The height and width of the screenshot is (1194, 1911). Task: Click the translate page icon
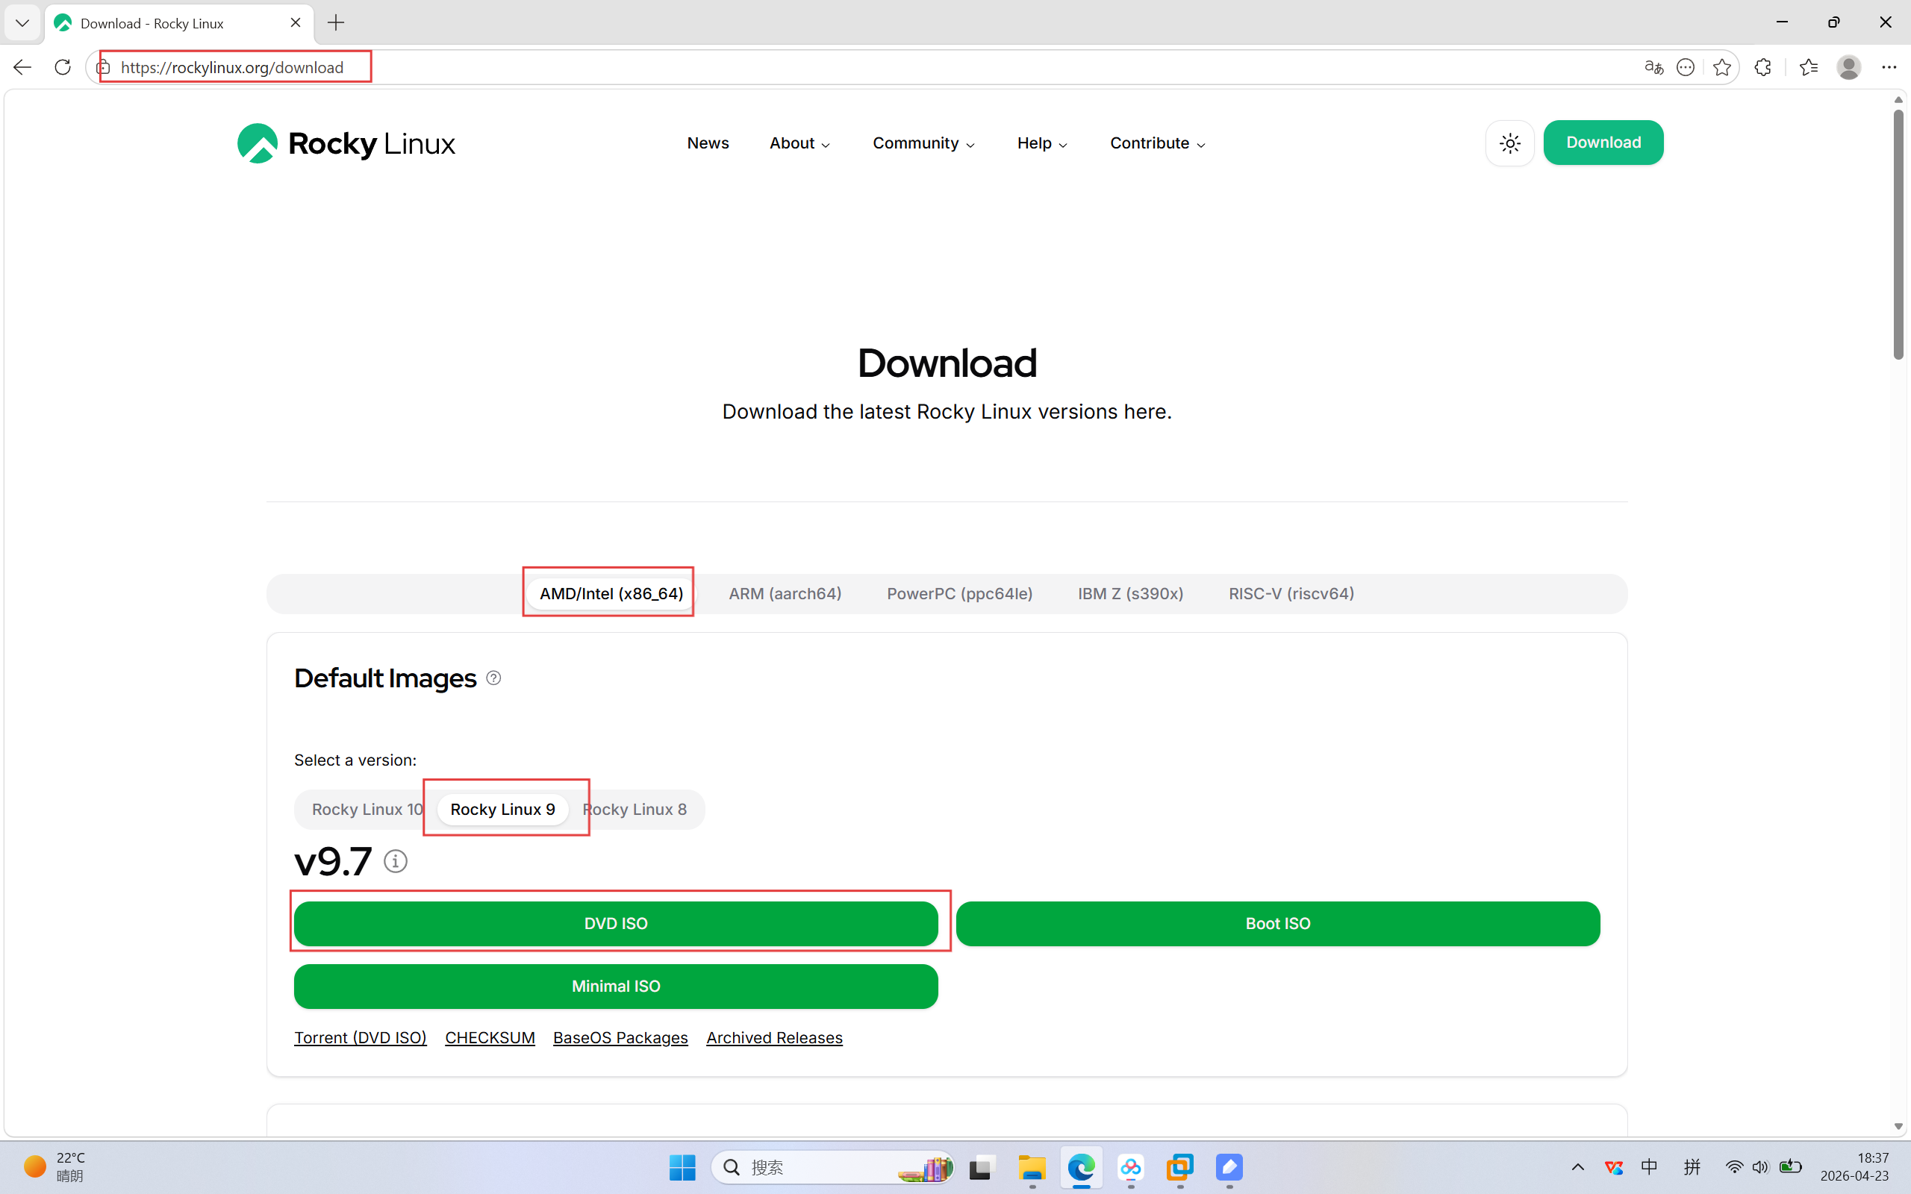[1653, 67]
